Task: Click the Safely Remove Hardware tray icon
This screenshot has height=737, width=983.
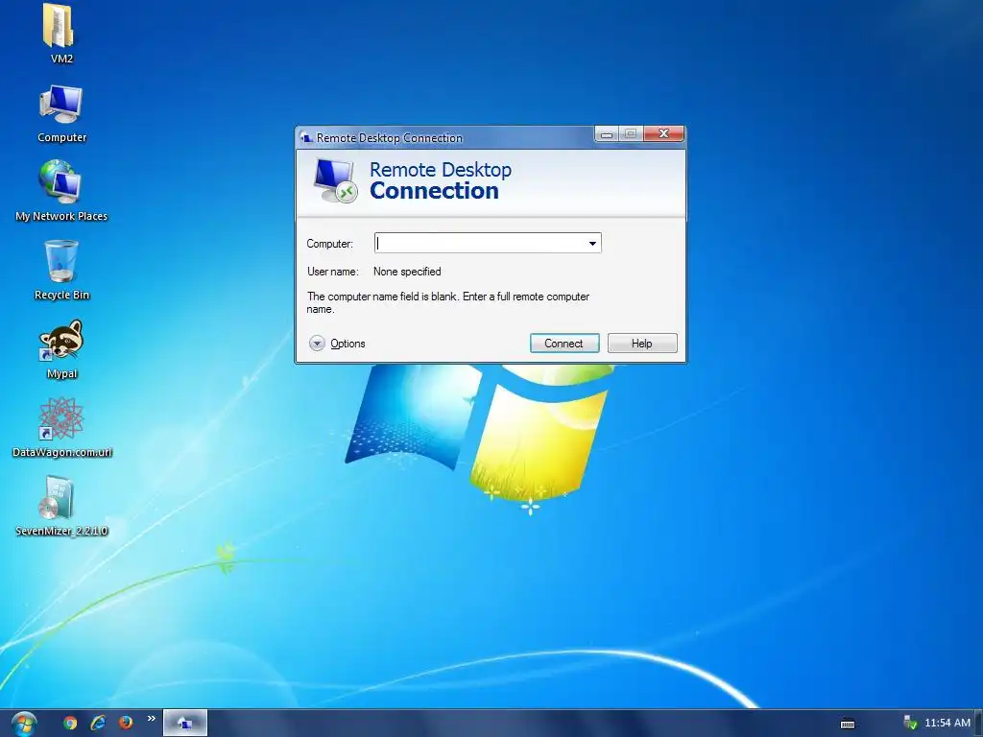Action: [x=910, y=723]
